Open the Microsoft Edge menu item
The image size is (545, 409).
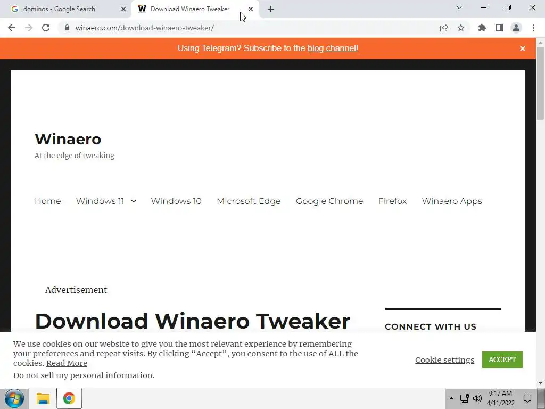249,201
